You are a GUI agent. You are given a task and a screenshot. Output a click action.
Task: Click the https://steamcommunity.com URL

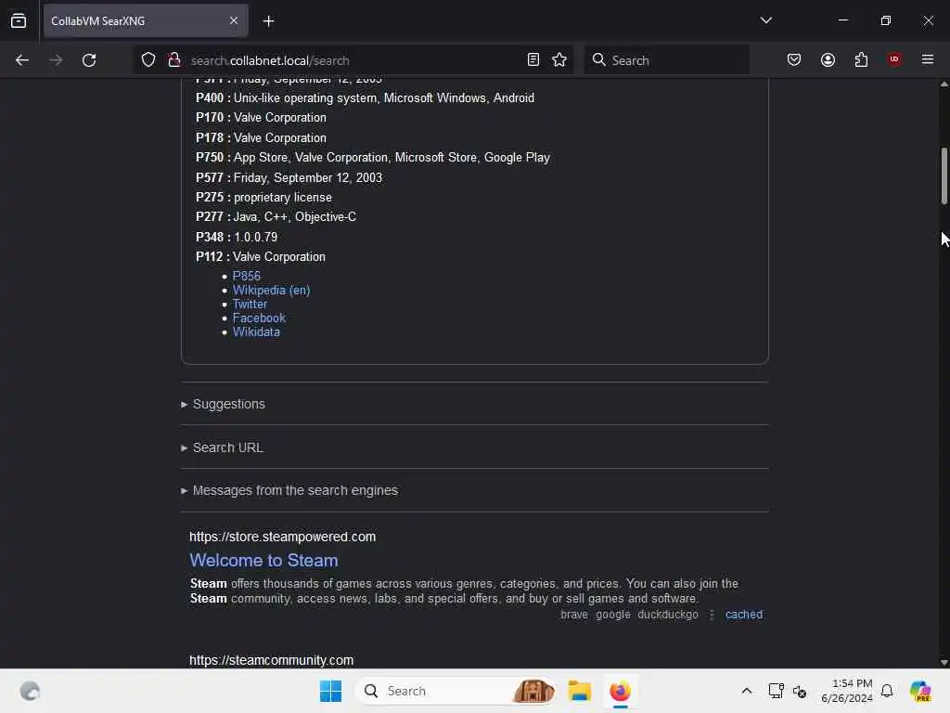tap(272, 660)
